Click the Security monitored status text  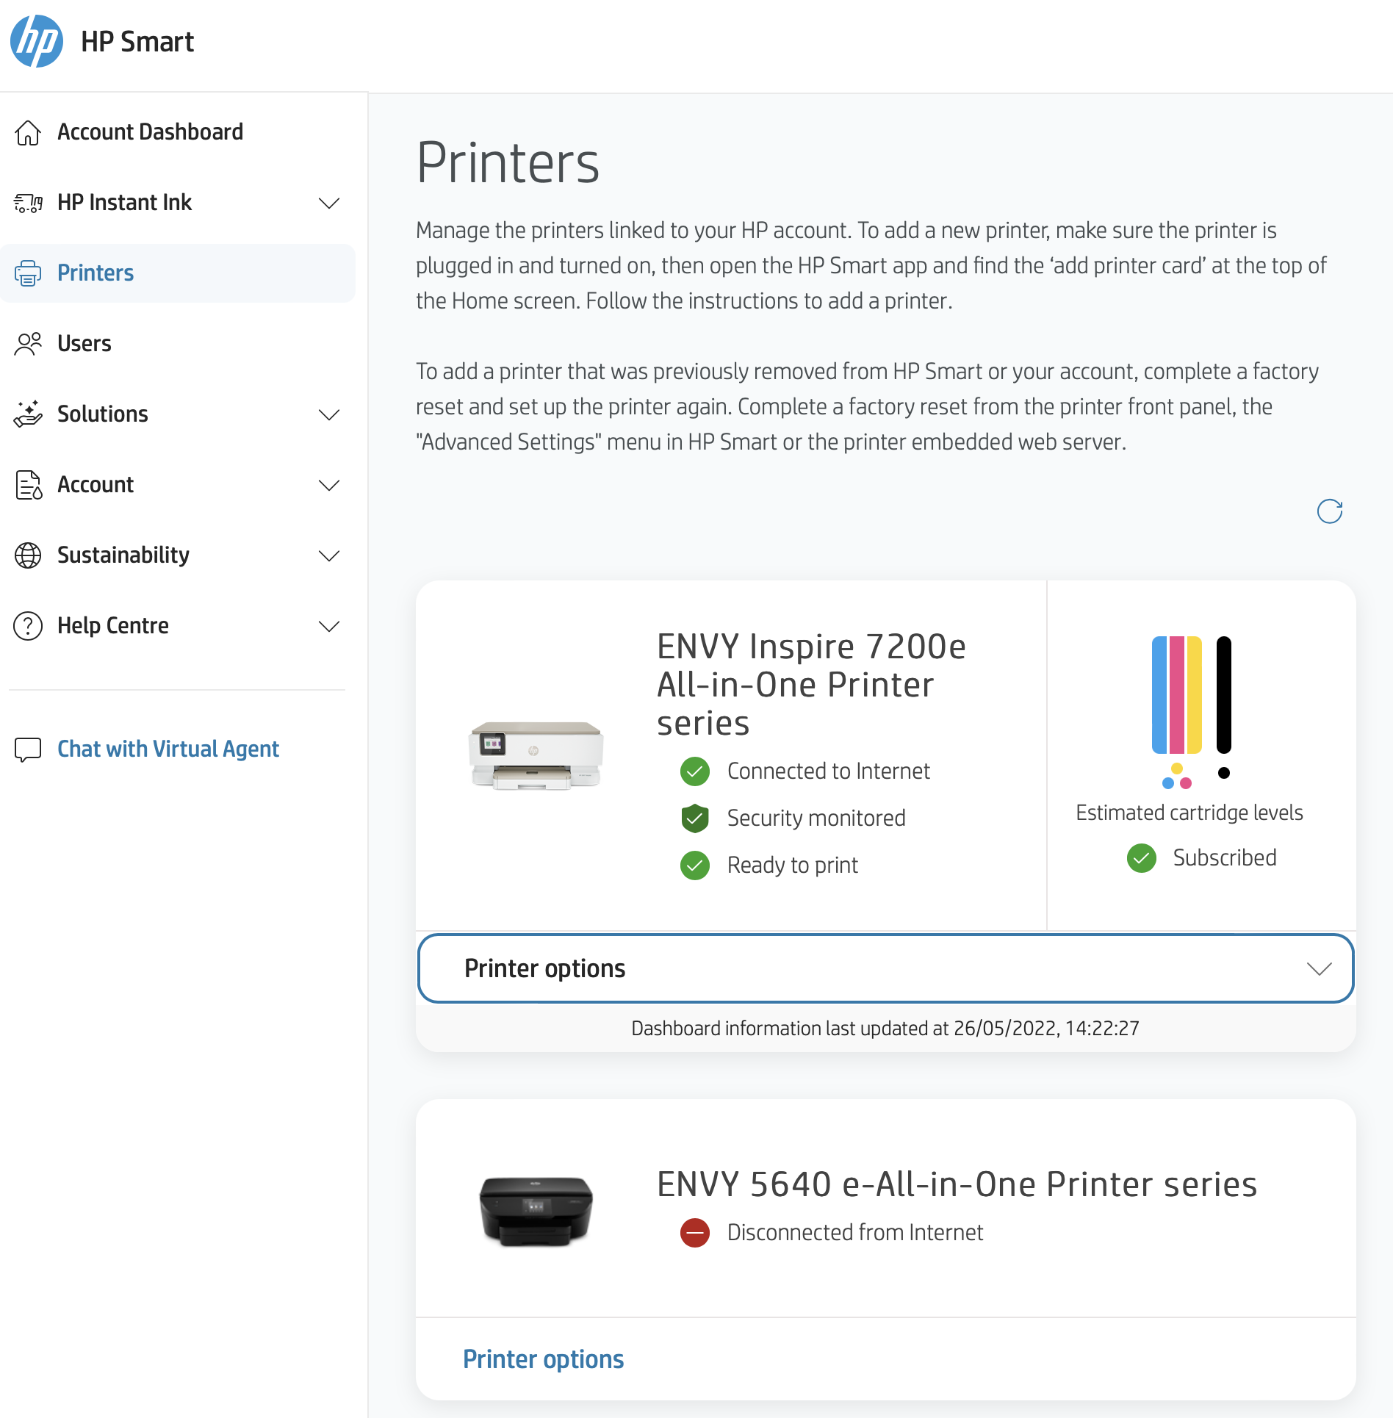(x=816, y=818)
